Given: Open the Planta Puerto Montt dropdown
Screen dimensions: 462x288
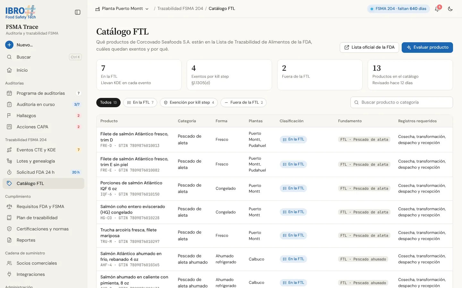Looking at the screenshot, I should click(122, 9).
